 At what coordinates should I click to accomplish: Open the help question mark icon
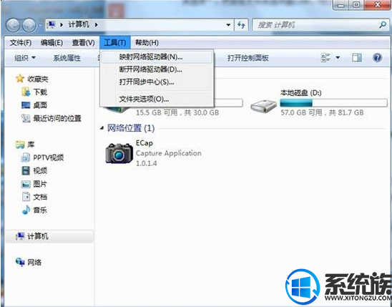377,58
